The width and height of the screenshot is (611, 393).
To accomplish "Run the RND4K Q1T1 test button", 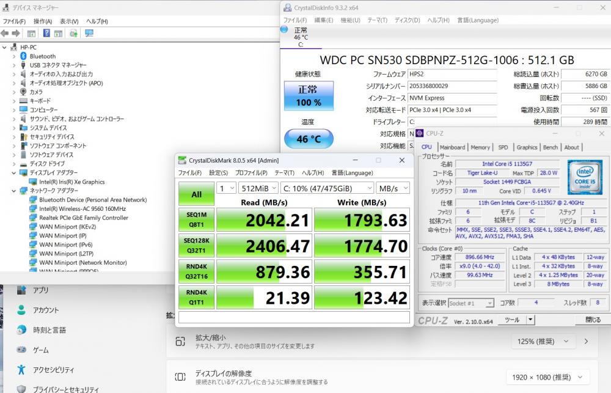I will (196, 298).
